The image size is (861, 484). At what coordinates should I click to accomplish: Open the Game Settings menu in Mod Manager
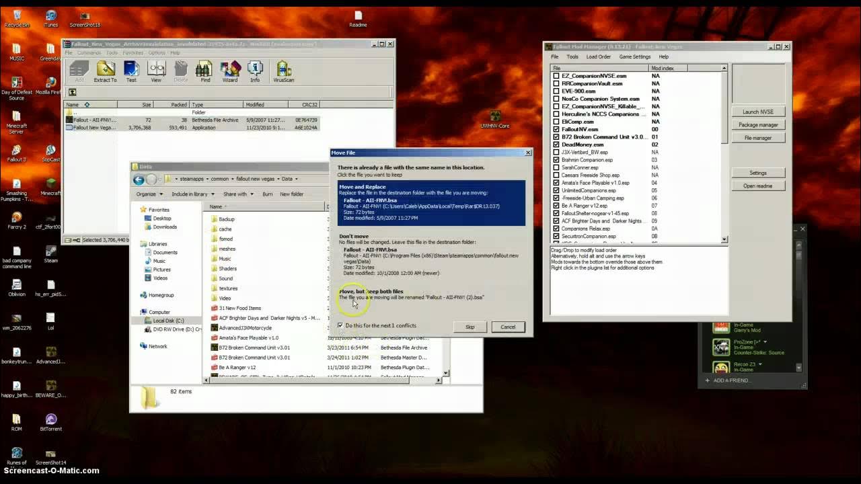tap(634, 56)
